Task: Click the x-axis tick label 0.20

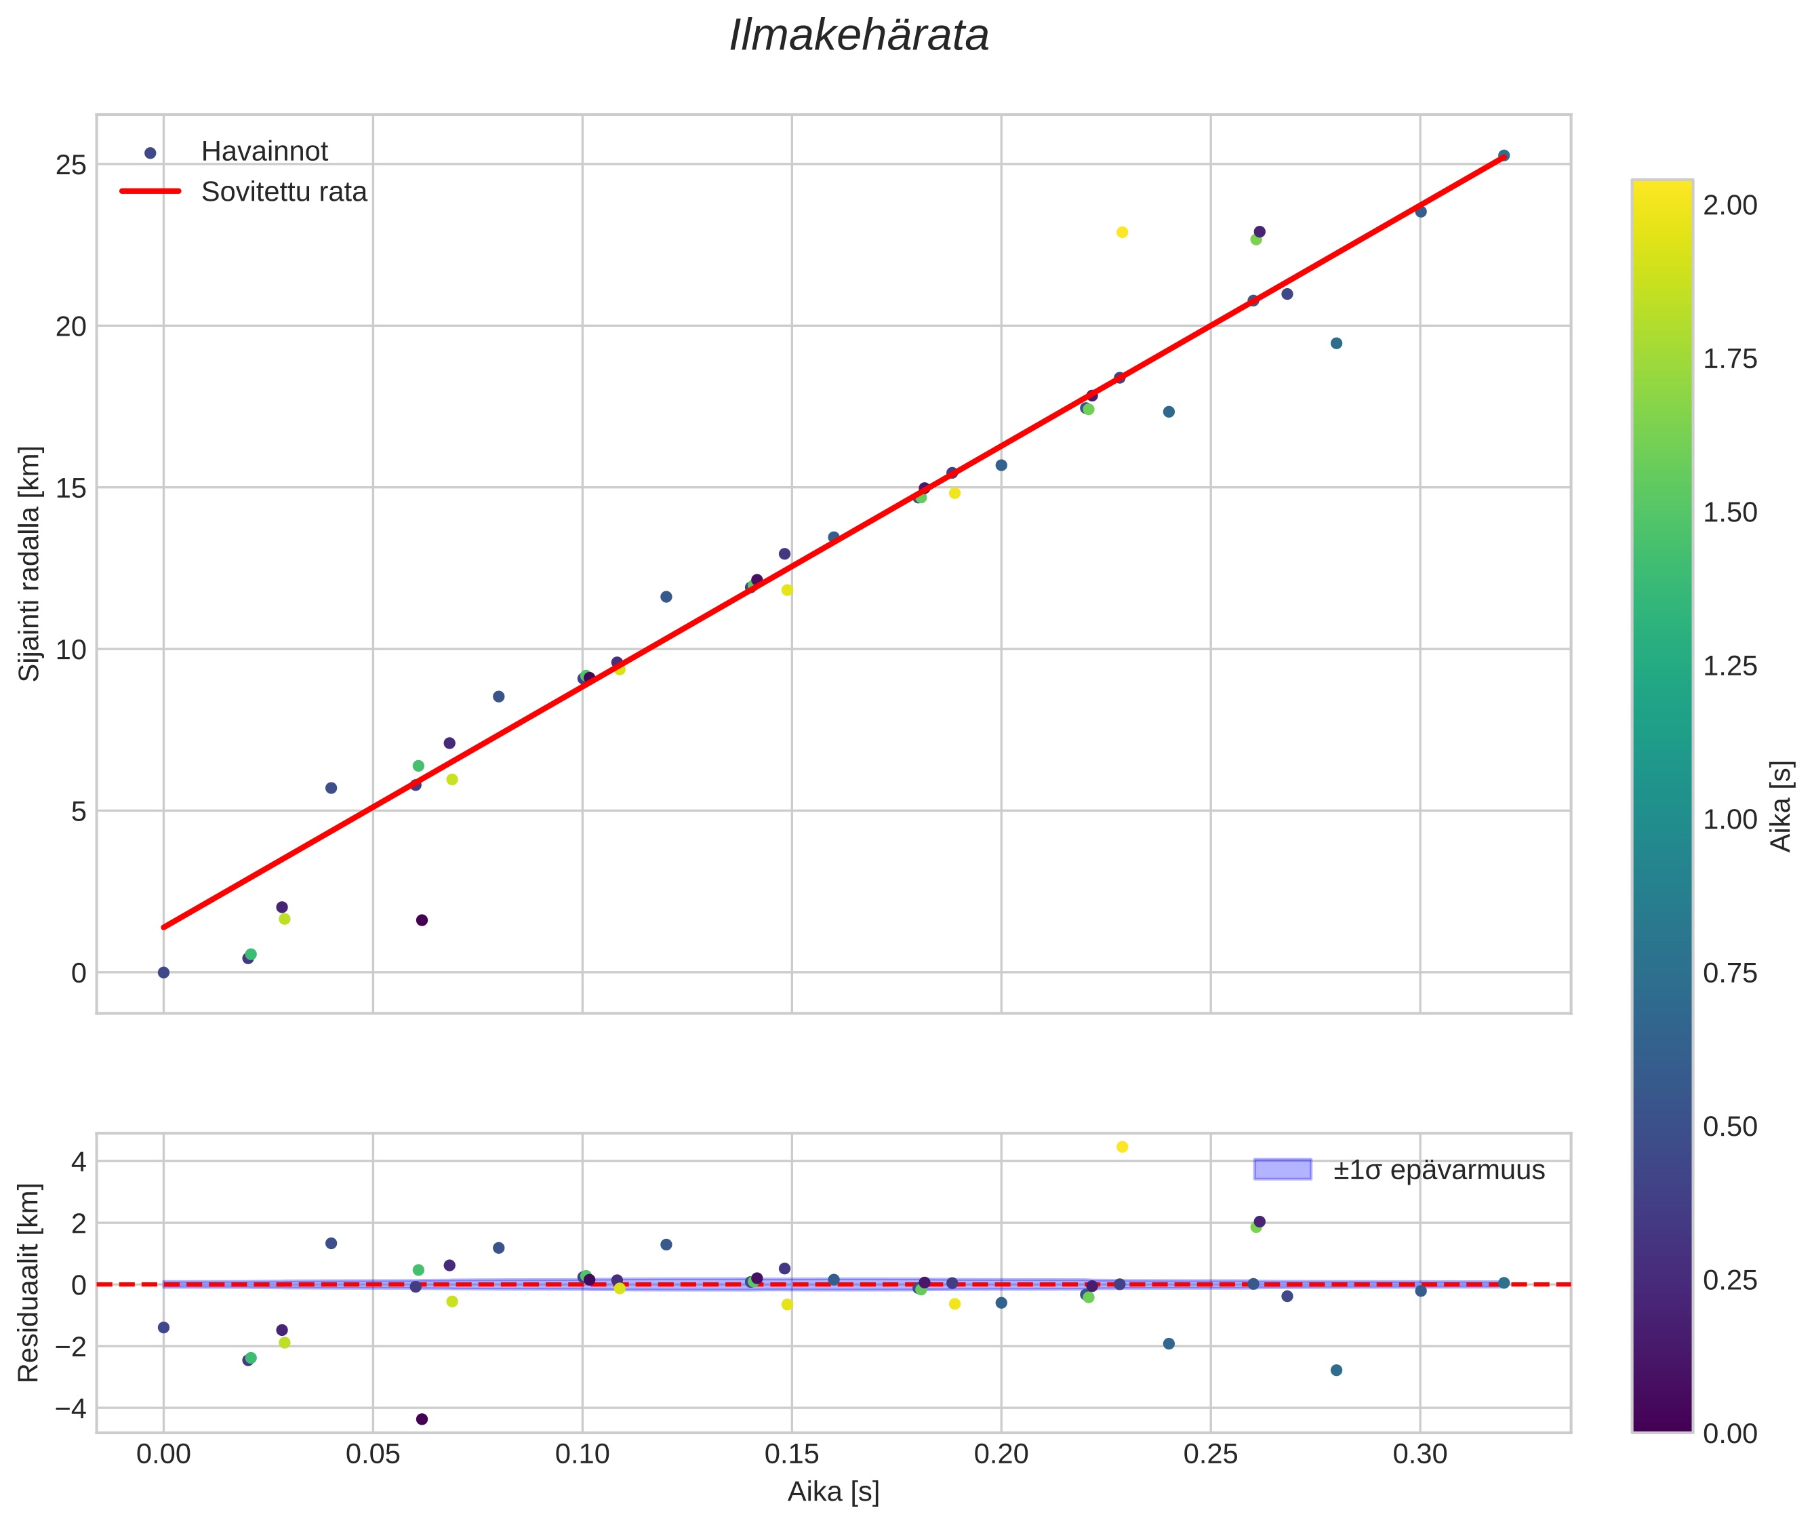Action: click(1001, 1455)
